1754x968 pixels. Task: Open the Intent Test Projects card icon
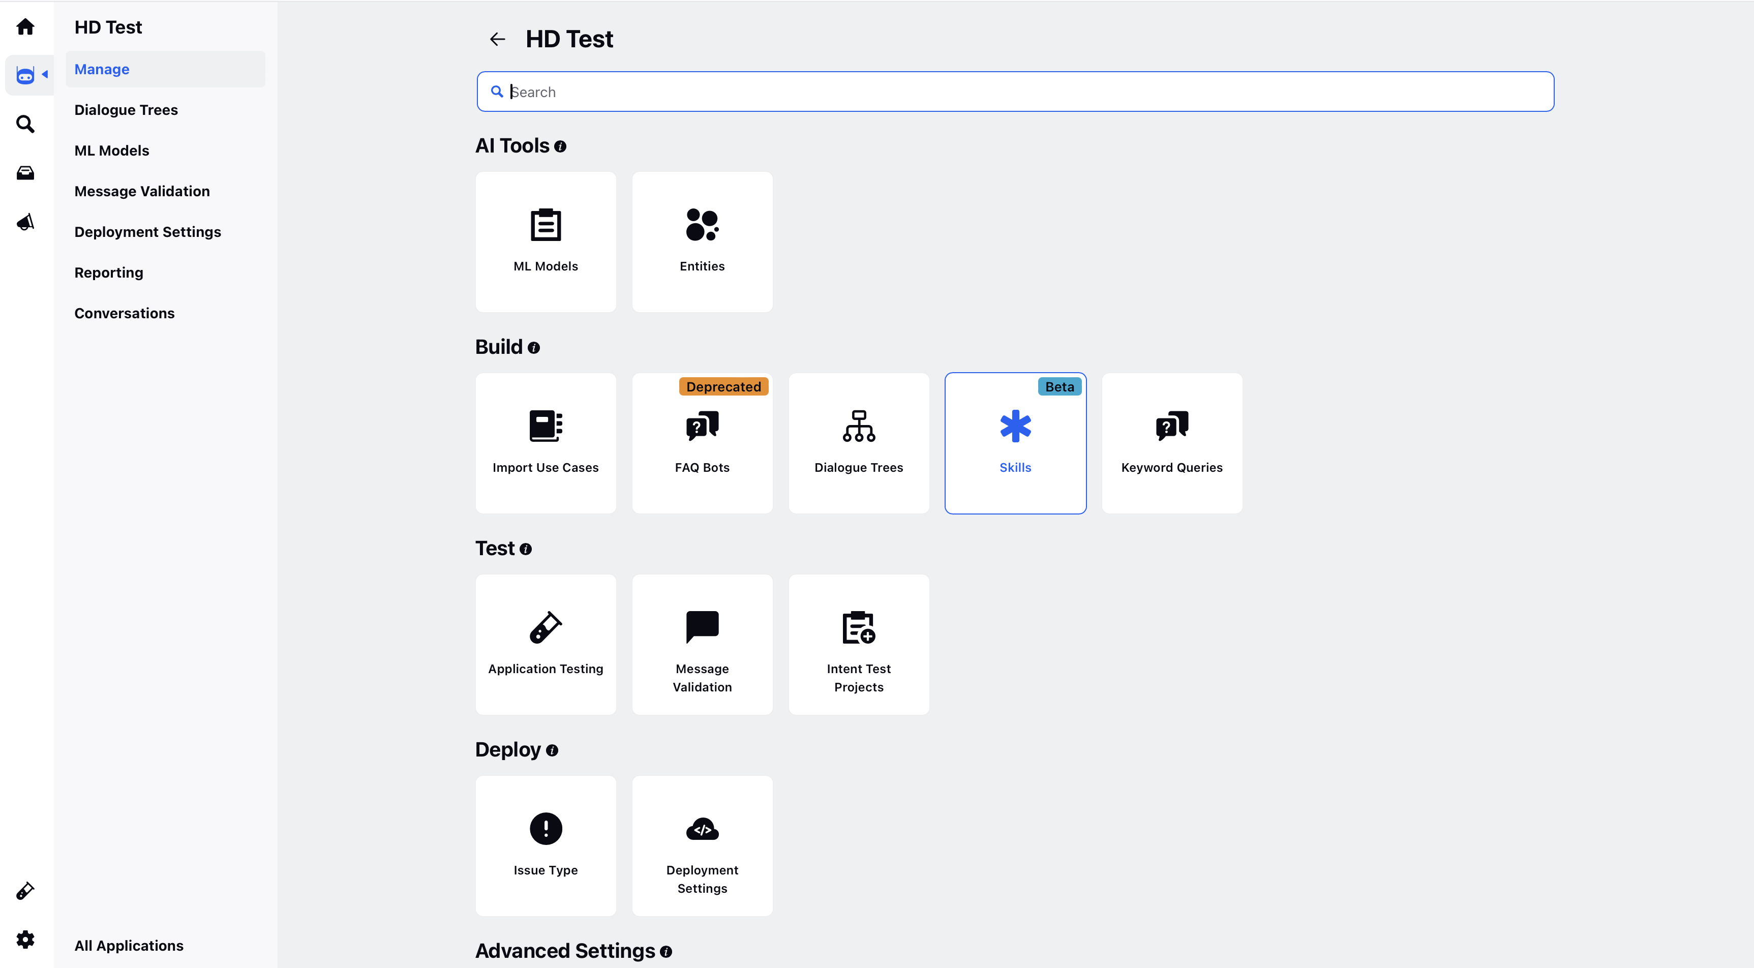tap(859, 628)
